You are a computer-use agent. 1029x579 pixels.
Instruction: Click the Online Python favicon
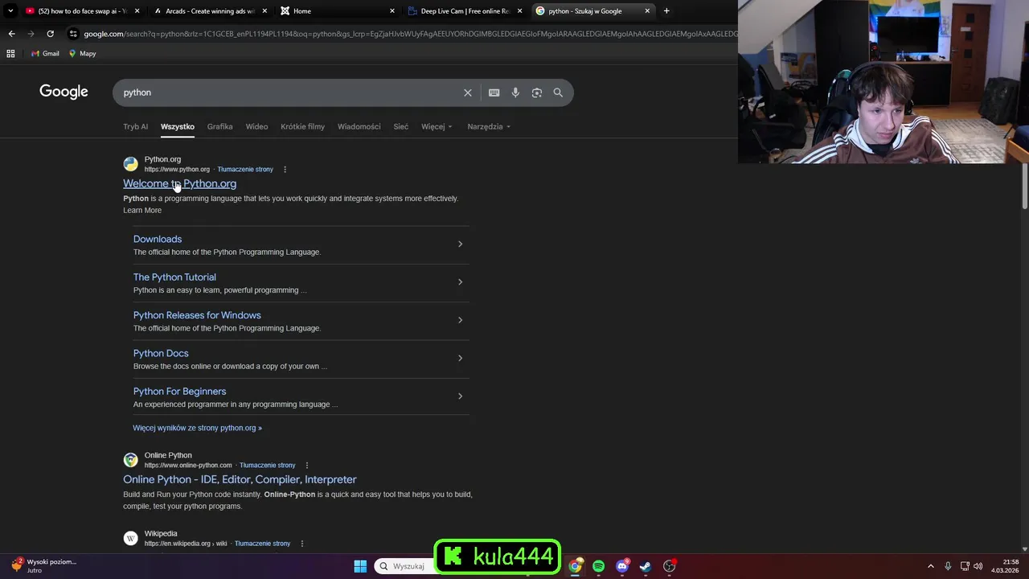(x=130, y=460)
